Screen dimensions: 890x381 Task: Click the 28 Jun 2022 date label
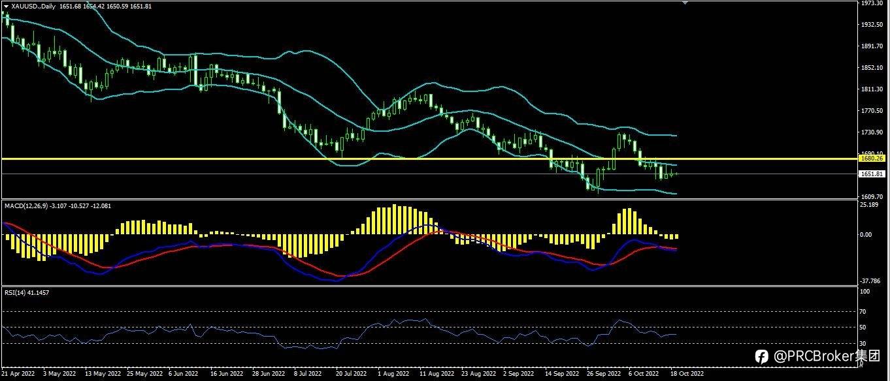point(268,374)
